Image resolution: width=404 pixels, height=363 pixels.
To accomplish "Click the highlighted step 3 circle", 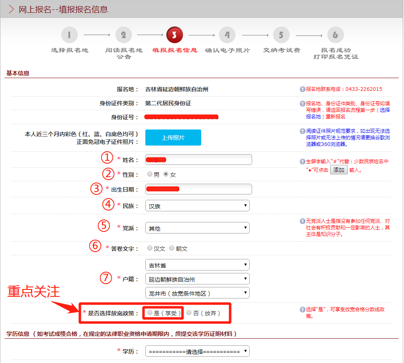I will coord(174,35).
